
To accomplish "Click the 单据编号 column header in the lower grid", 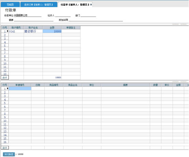I will coord(20,85).
